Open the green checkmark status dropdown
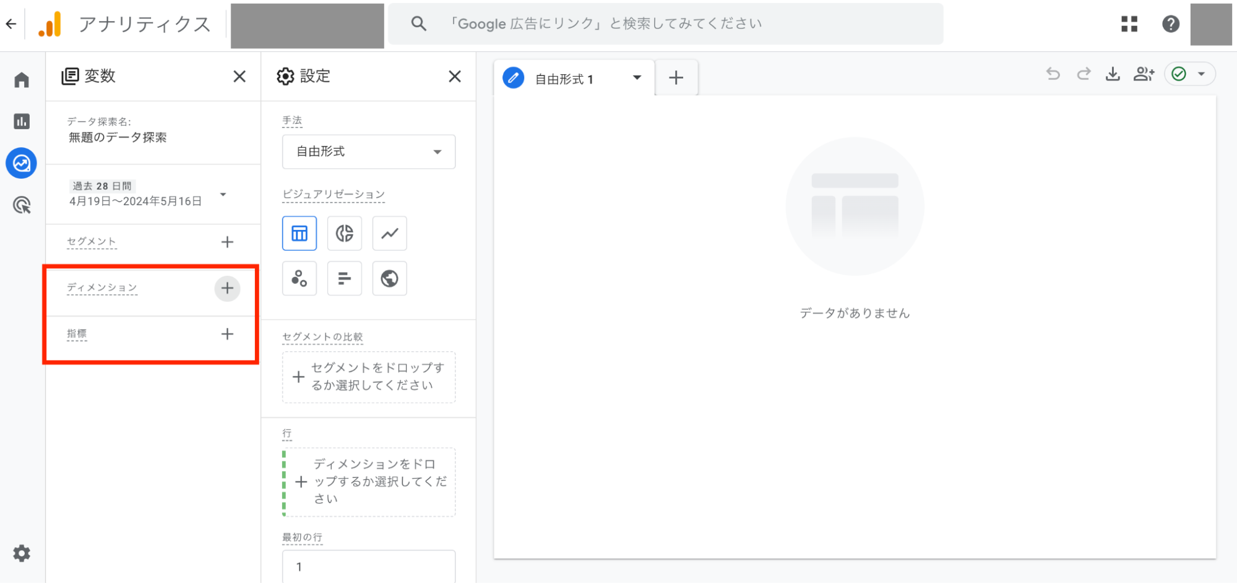Image resolution: width=1237 pixels, height=583 pixels. (x=1190, y=74)
